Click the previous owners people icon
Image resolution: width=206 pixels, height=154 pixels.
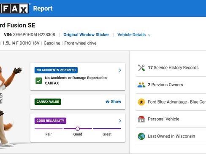click(141, 85)
